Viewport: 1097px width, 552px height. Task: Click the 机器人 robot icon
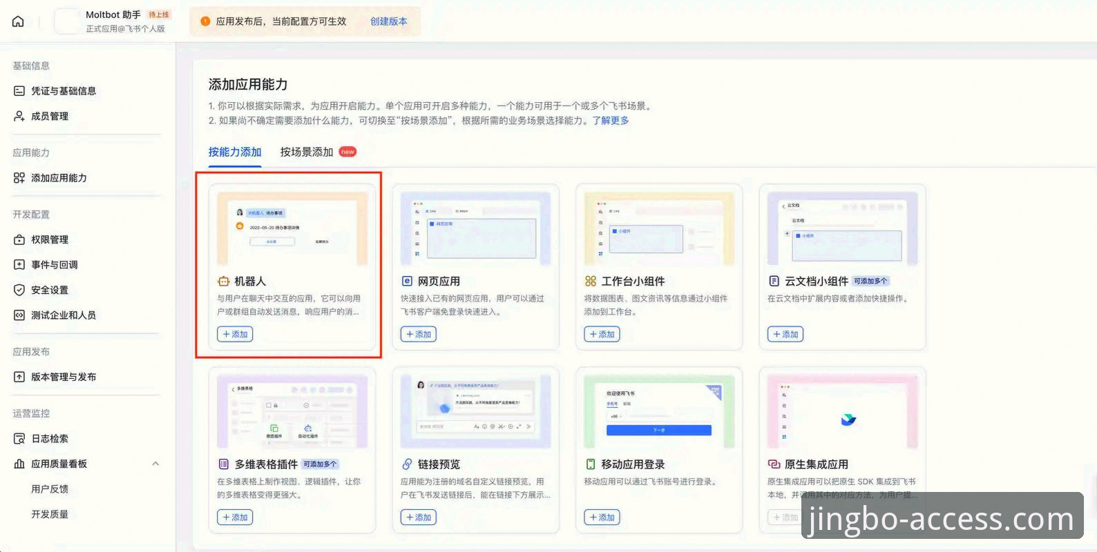click(223, 282)
